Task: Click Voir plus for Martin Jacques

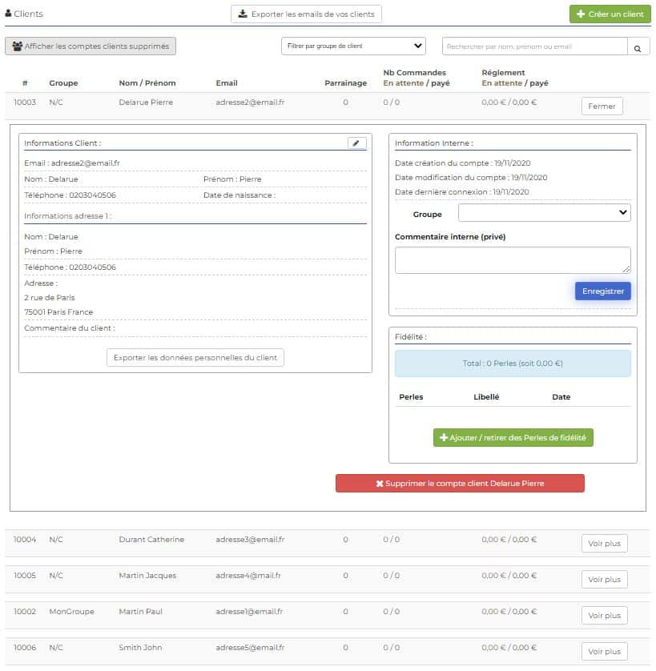Action: point(604,580)
